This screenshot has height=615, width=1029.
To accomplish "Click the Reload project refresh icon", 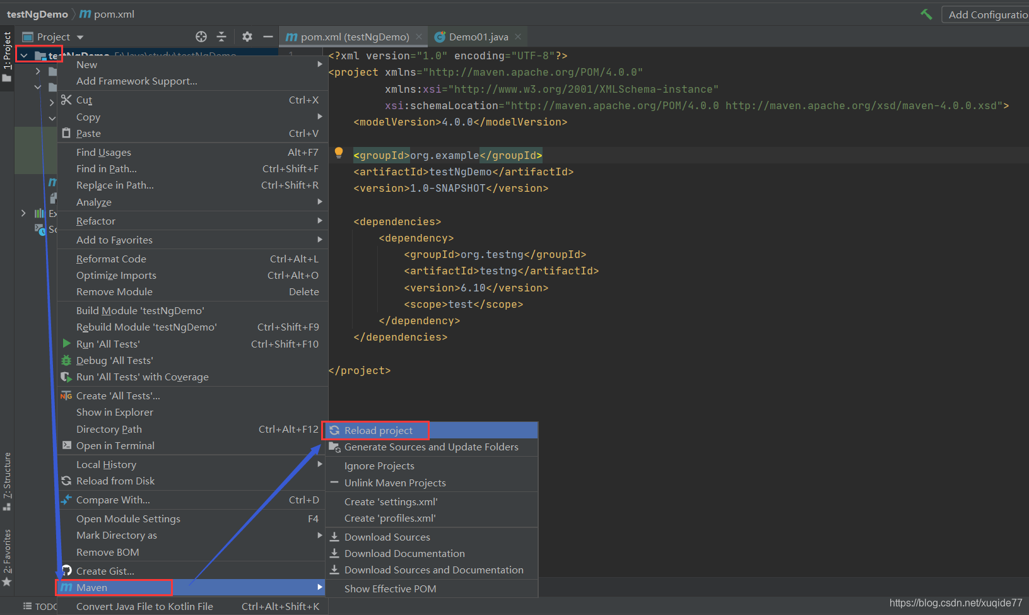I will pos(334,430).
